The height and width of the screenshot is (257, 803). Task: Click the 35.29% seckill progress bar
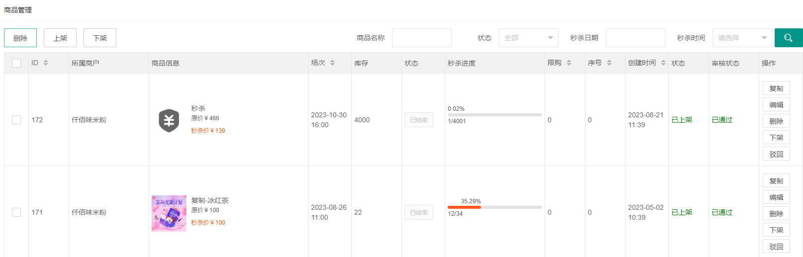pyautogui.click(x=494, y=207)
